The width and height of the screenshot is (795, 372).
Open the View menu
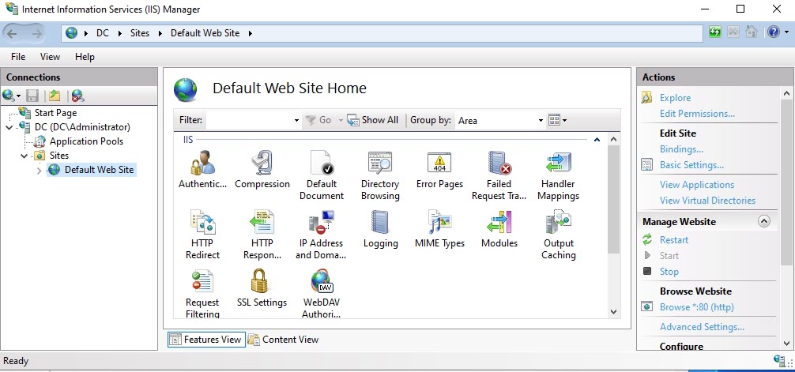50,57
